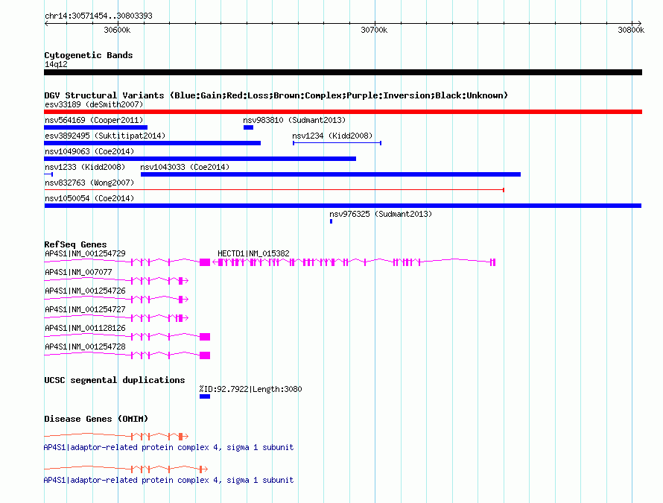
Task: Click the nsv1043033 (Coe2014) label text
Action: click(185, 167)
